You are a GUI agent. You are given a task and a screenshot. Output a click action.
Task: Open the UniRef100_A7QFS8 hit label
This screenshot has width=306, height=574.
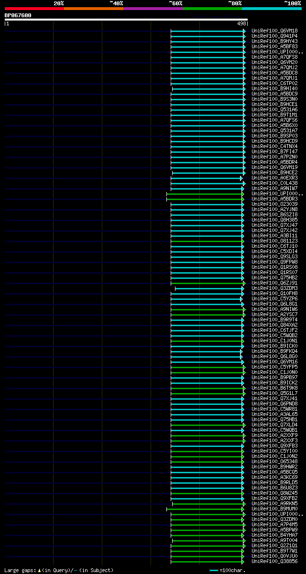tap(274, 57)
